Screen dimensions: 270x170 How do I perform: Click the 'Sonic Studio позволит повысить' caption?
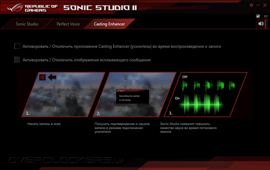click(x=188, y=128)
